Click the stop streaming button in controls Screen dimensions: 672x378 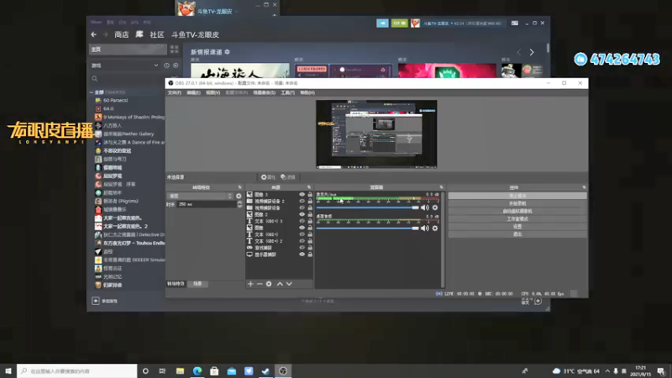tap(517, 196)
